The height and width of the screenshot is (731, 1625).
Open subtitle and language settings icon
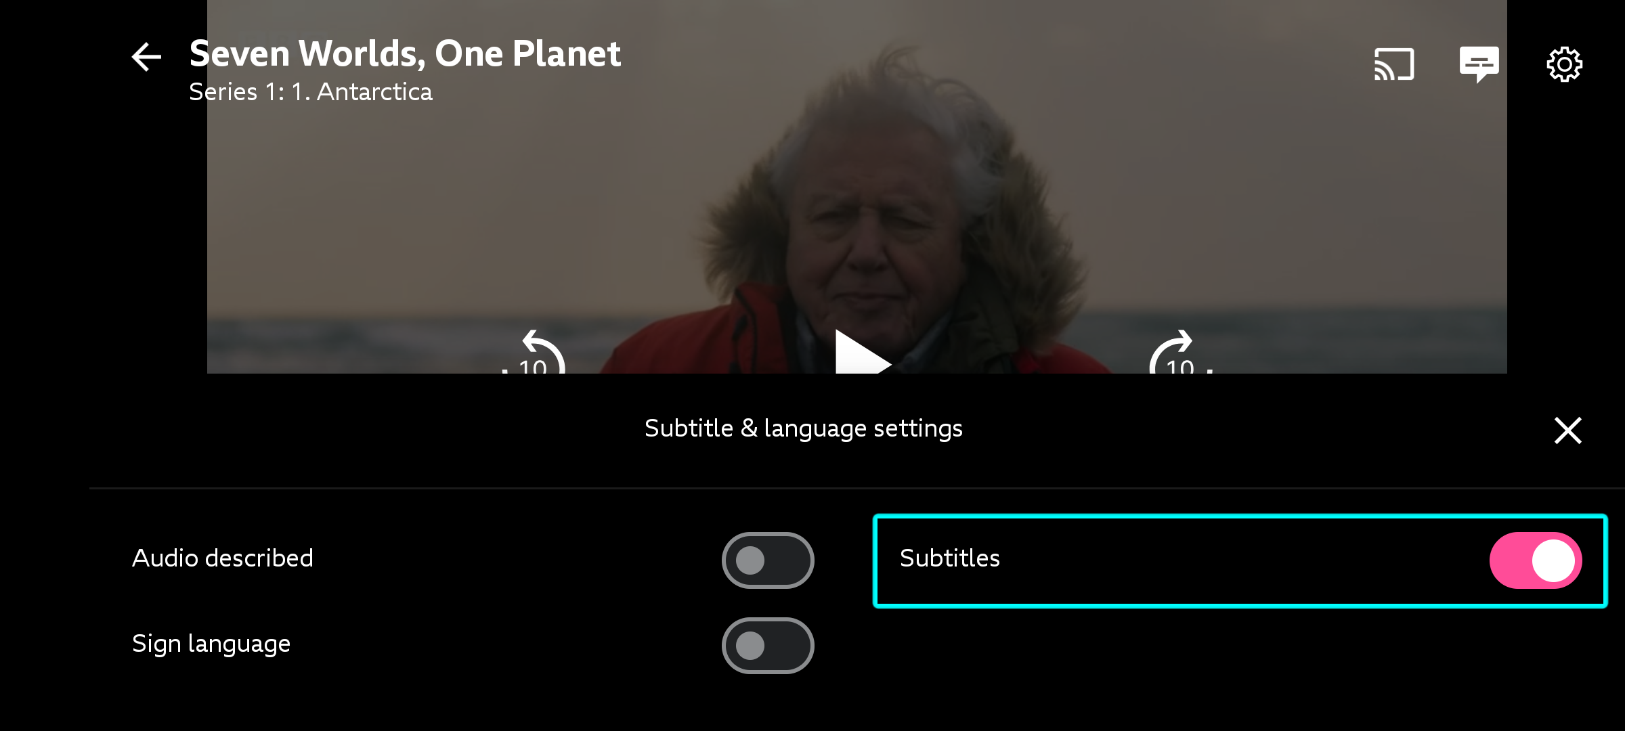(x=1480, y=63)
